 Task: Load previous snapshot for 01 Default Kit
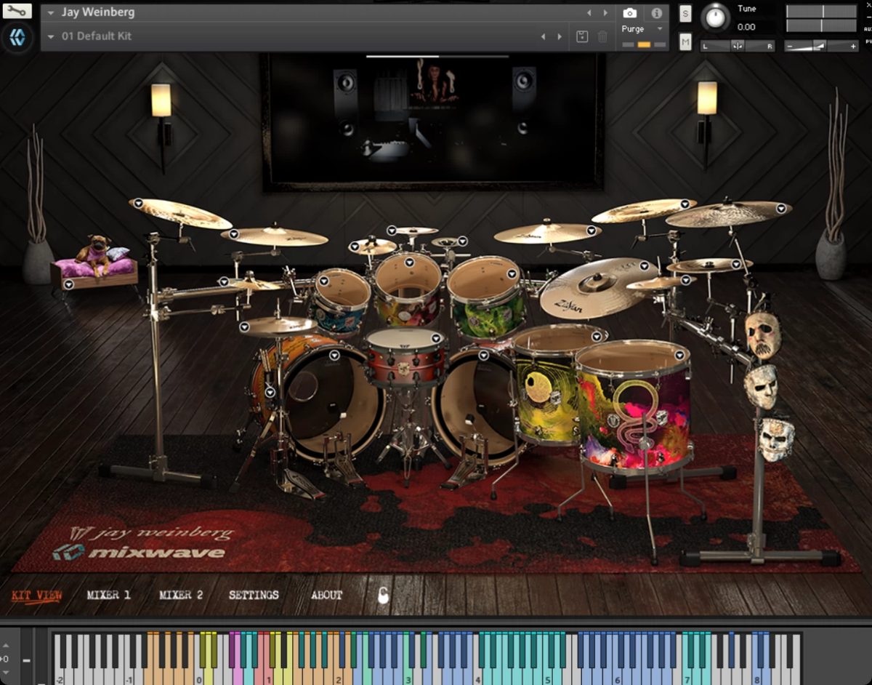click(543, 36)
